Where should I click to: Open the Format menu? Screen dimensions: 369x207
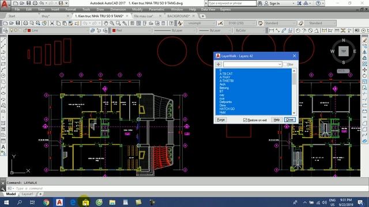point(70,9)
